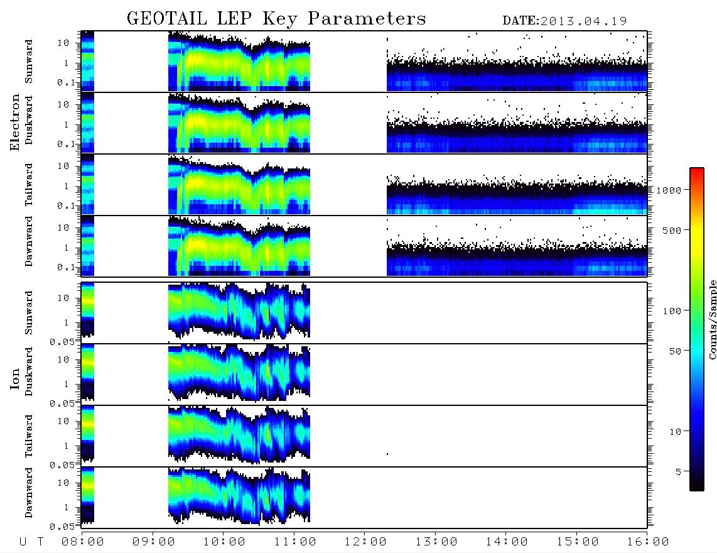Image resolution: width=717 pixels, height=553 pixels.
Task: Click inside the Ion Dawnward spectrogram panel
Action: point(364,498)
